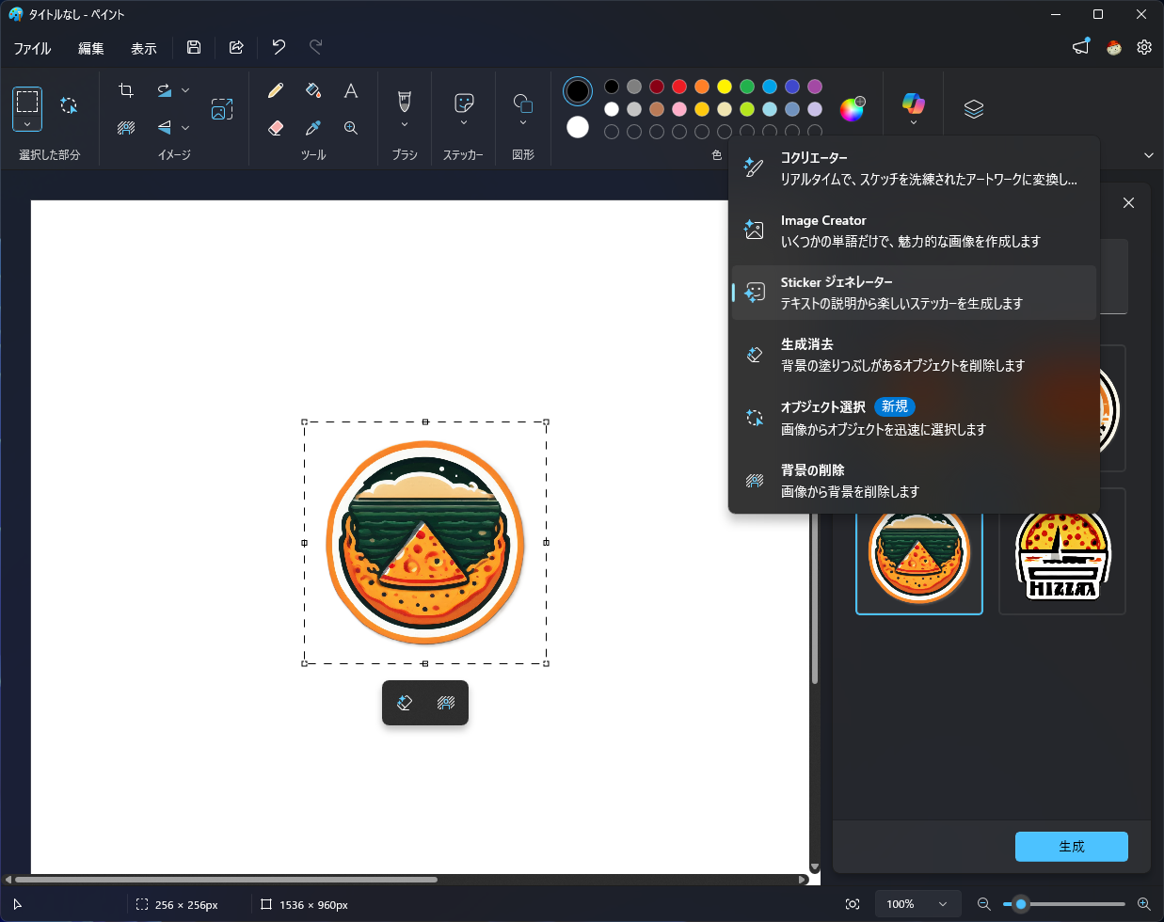This screenshot has height=922, width=1164.
Task: Open the 編集 menu
Action: 91,48
